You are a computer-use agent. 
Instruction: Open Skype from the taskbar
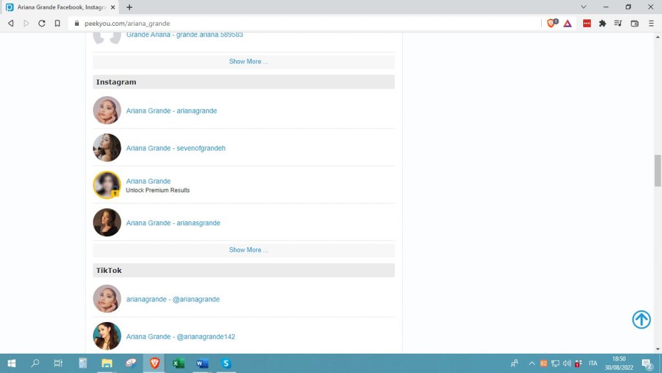pos(226,363)
